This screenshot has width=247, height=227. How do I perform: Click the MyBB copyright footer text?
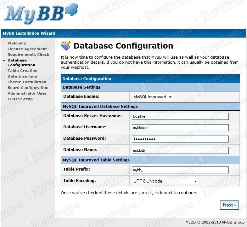pos(215,222)
